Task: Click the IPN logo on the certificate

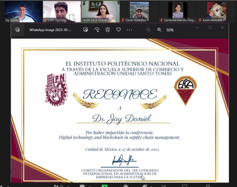Action: pyautogui.click(x=56, y=90)
